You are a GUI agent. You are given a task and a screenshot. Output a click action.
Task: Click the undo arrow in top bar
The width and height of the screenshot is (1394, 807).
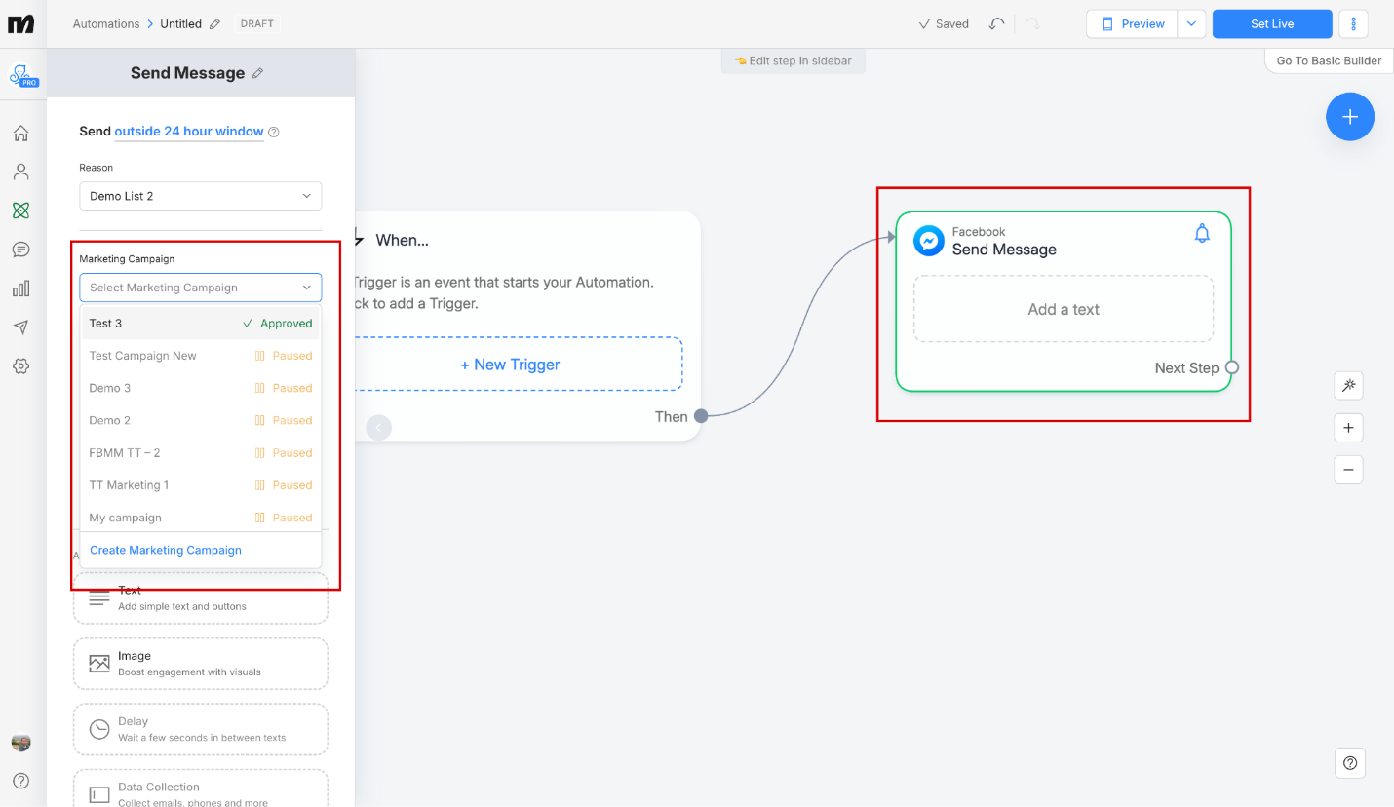coord(995,22)
